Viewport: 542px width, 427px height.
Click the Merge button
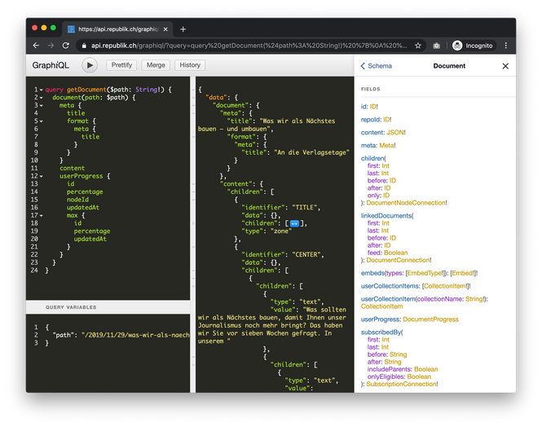pyautogui.click(x=156, y=65)
